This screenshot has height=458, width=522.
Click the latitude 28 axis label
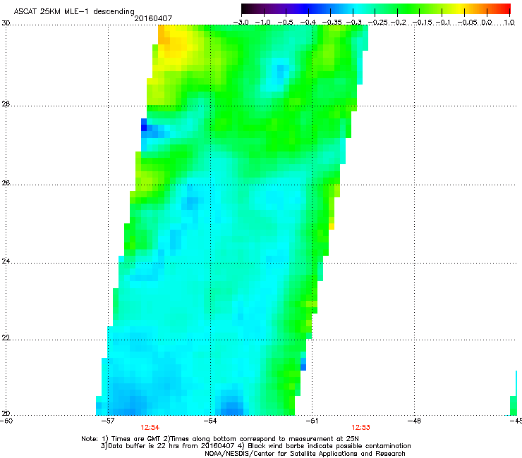tap(6, 104)
